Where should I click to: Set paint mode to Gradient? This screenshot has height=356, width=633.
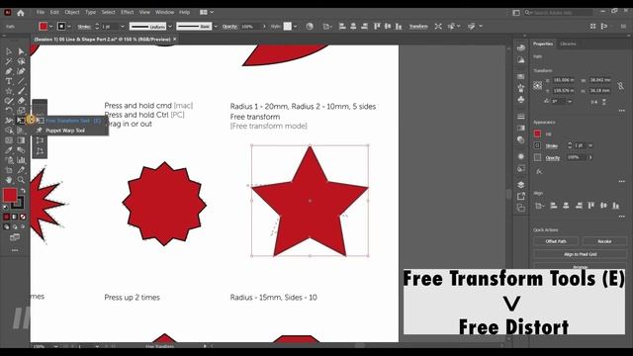click(15, 217)
